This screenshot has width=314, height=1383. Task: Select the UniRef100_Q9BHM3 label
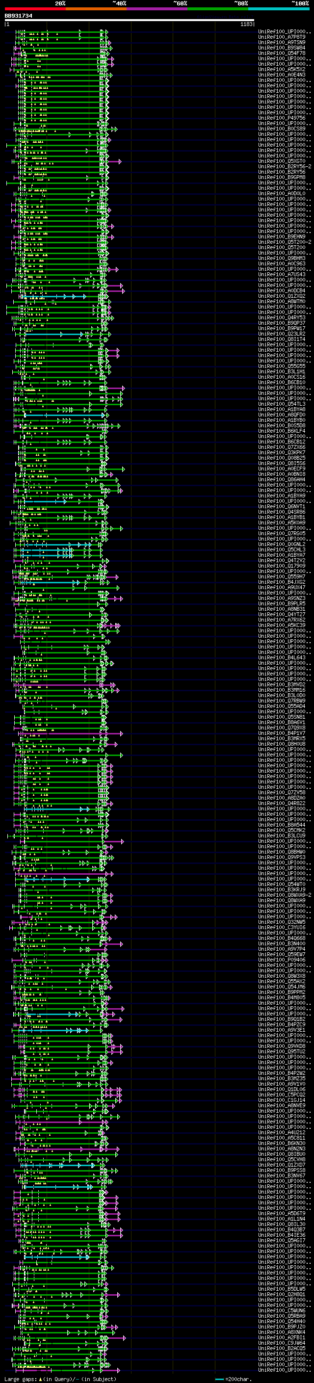click(282, 258)
